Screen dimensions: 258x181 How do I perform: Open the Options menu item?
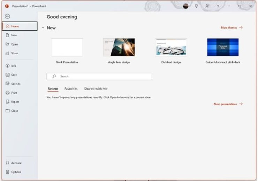(16, 172)
